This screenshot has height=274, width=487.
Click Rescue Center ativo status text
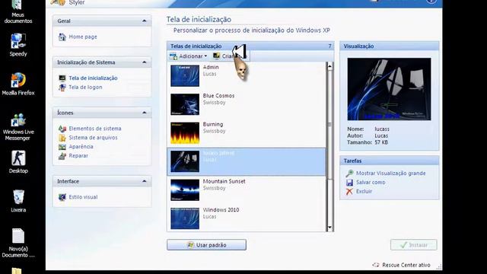tap(406, 265)
